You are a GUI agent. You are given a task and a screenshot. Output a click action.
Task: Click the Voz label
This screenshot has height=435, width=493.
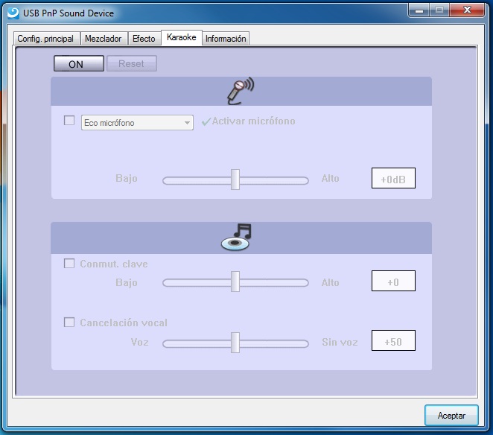(139, 342)
